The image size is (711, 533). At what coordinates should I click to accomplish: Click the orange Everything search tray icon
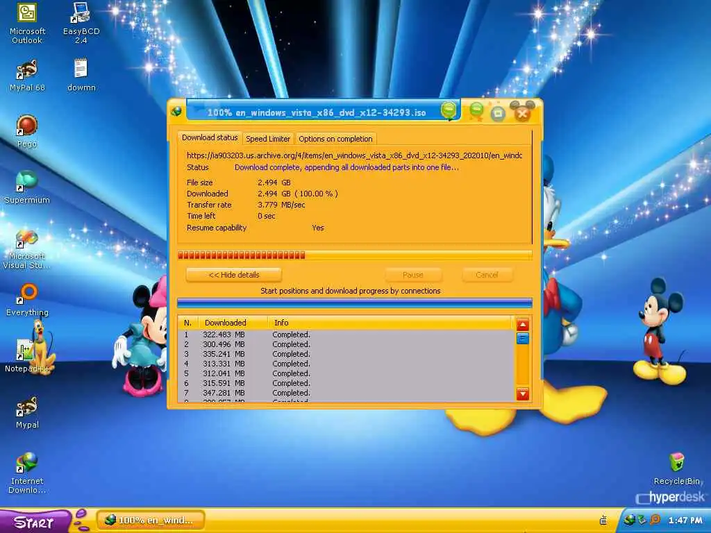[x=655, y=520]
